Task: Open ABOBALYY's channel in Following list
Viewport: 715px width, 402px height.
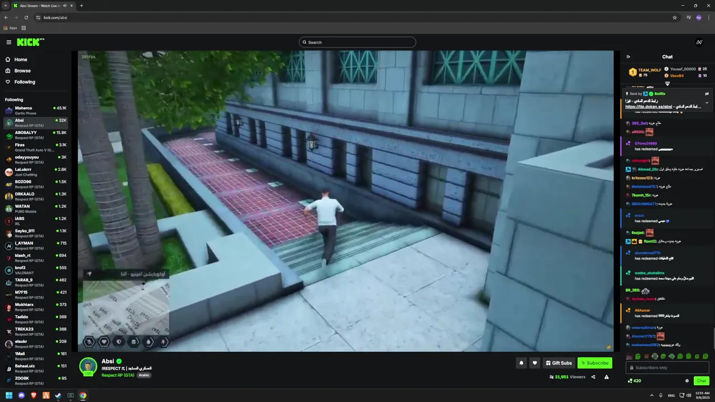Action: pos(36,135)
